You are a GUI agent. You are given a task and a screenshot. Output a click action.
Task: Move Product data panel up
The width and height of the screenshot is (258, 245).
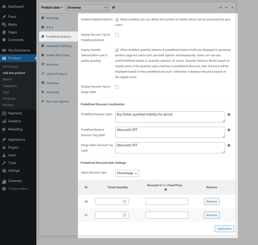(x=221, y=7)
